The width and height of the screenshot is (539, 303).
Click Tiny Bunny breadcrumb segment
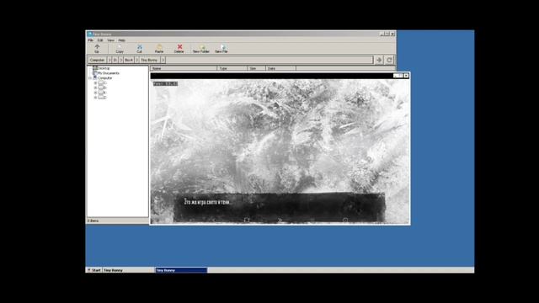[149, 60]
